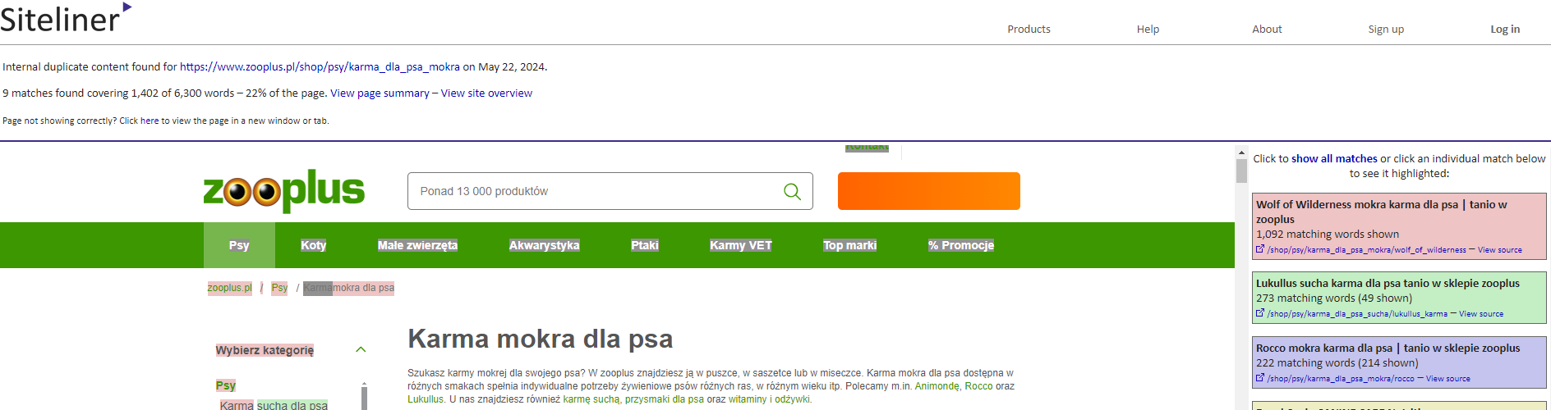View source for Wolf of Wilderness match
The width and height of the screenshot is (1551, 410).
tap(1499, 250)
